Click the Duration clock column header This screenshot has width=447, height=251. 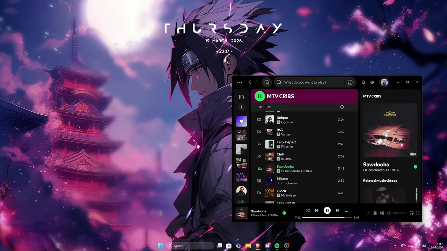click(x=342, y=107)
